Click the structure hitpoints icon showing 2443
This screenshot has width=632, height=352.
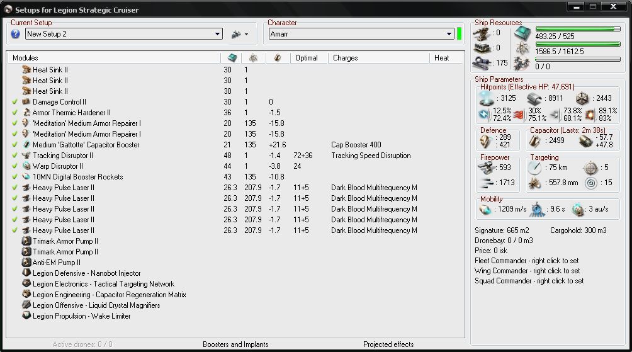(582, 98)
